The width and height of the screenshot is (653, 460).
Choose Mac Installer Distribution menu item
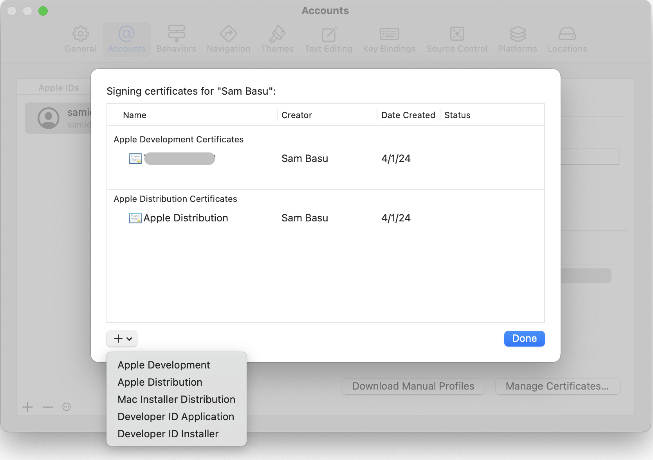(176, 399)
